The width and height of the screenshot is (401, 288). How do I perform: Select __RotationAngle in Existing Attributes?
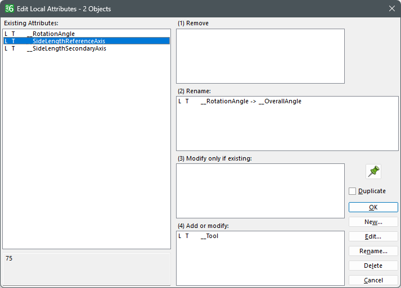53,34
